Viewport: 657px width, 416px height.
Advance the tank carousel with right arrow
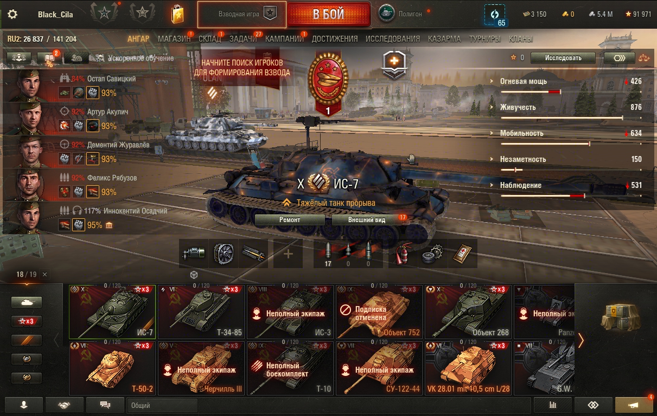[581, 340]
